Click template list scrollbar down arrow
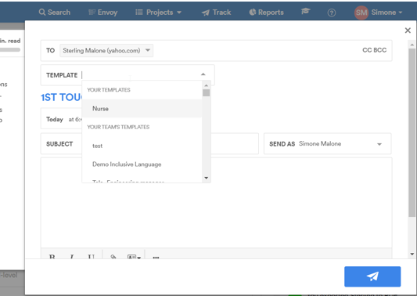The height and width of the screenshot is (296, 417). pos(206,178)
